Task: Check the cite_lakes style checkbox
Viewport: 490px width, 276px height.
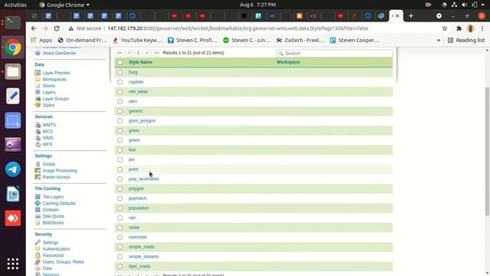Action: (x=120, y=92)
